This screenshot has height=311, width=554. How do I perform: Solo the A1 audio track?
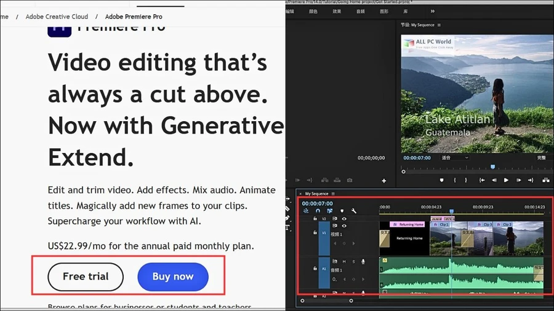pyautogui.click(x=353, y=262)
